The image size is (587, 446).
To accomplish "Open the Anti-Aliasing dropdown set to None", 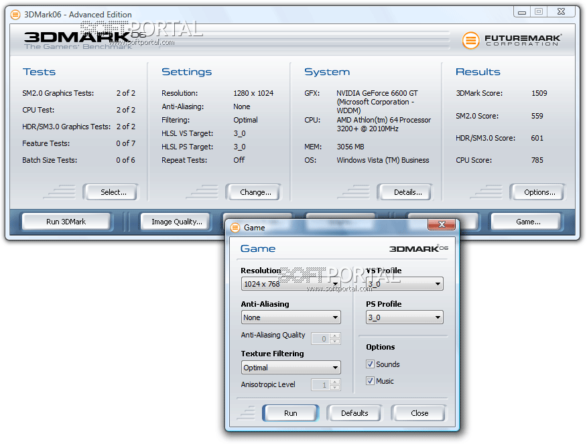I will (291, 317).
